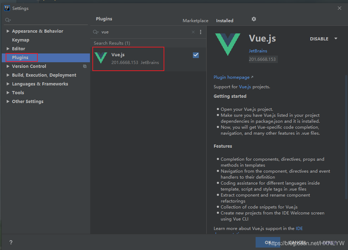Open plugin settings gear icon
Image resolution: width=348 pixels, height=250 pixels.
click(x=254, y=19)
